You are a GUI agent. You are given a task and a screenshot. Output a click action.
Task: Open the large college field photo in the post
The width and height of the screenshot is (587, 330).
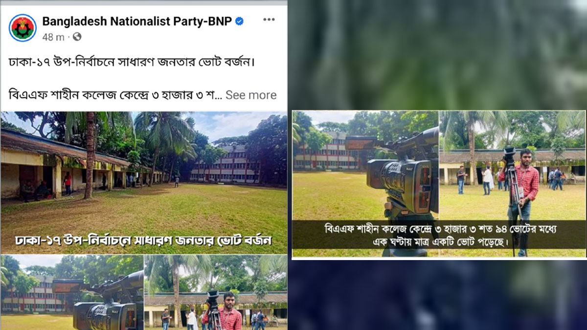click(144, 183)
